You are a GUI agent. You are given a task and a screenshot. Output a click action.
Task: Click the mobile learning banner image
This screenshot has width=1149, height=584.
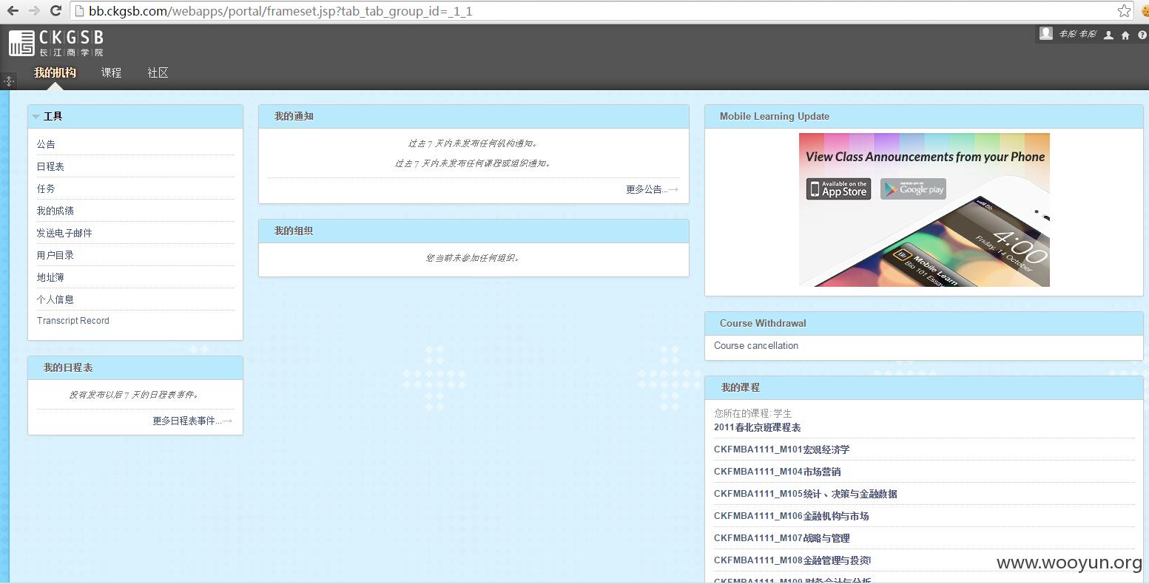(x=924, y=210)
